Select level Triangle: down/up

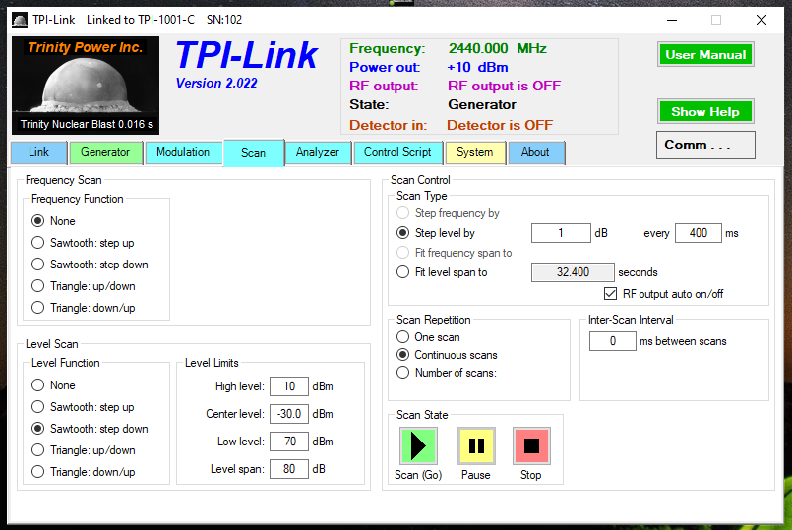84,472
